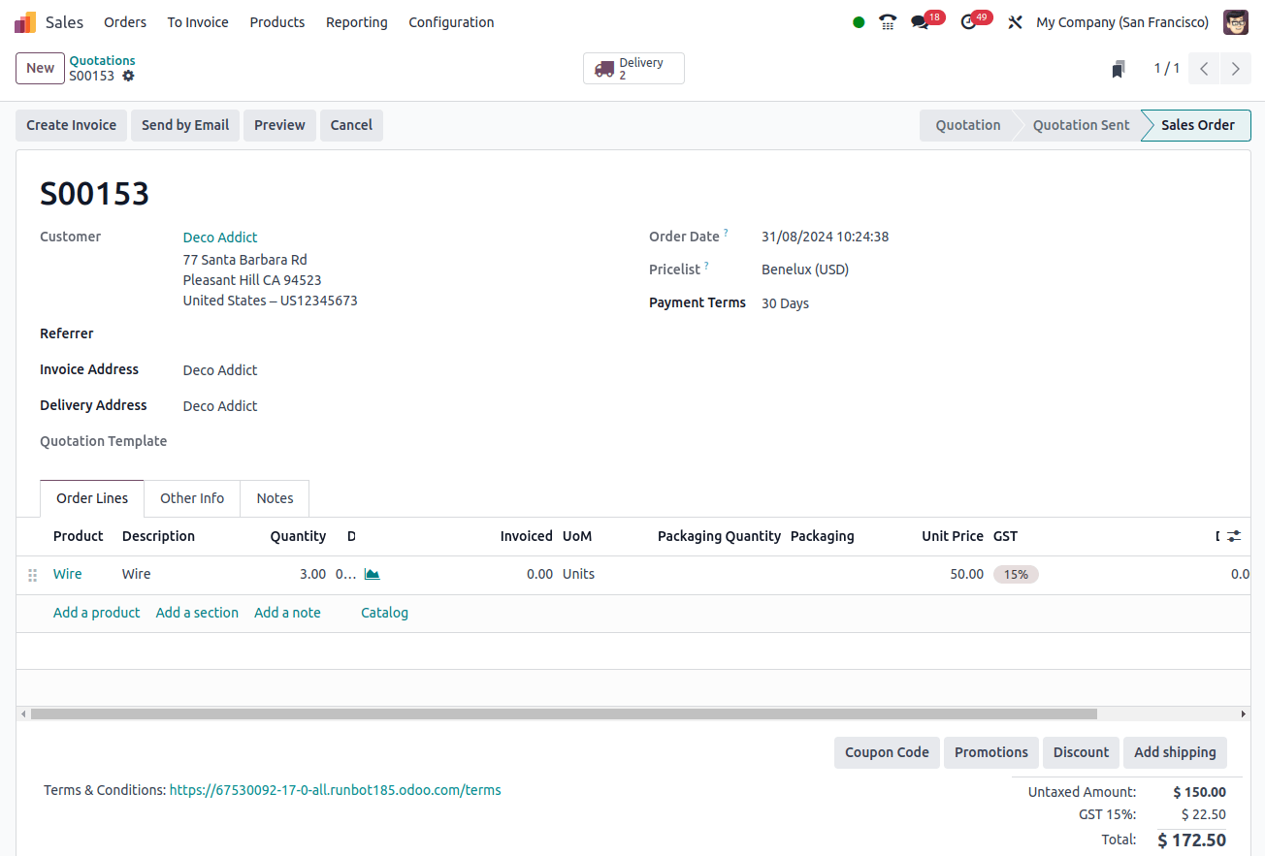Open the company switcher My Company (San Francisco)
Image resolution: width=1265 pixels, height=856 pixels.
(x=1122, y=22)
